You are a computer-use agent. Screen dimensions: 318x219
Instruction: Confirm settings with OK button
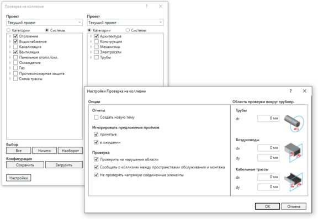click(267, 206)
